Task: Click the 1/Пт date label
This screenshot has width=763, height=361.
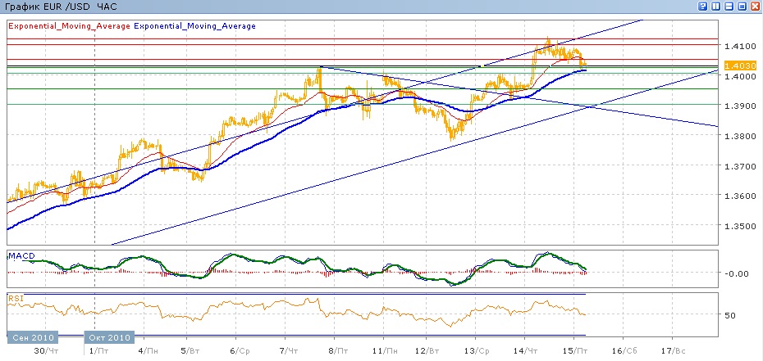Action: click(100, 351)
